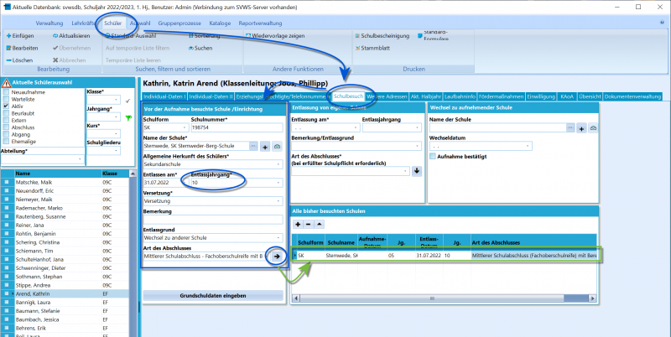
Task: Click Schulbescheinigung print item
Action: click(382, 36)
